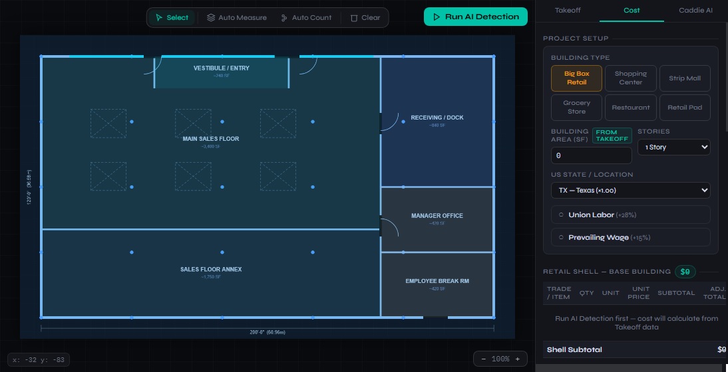Click the Run AI Detection button

[475, 17]
